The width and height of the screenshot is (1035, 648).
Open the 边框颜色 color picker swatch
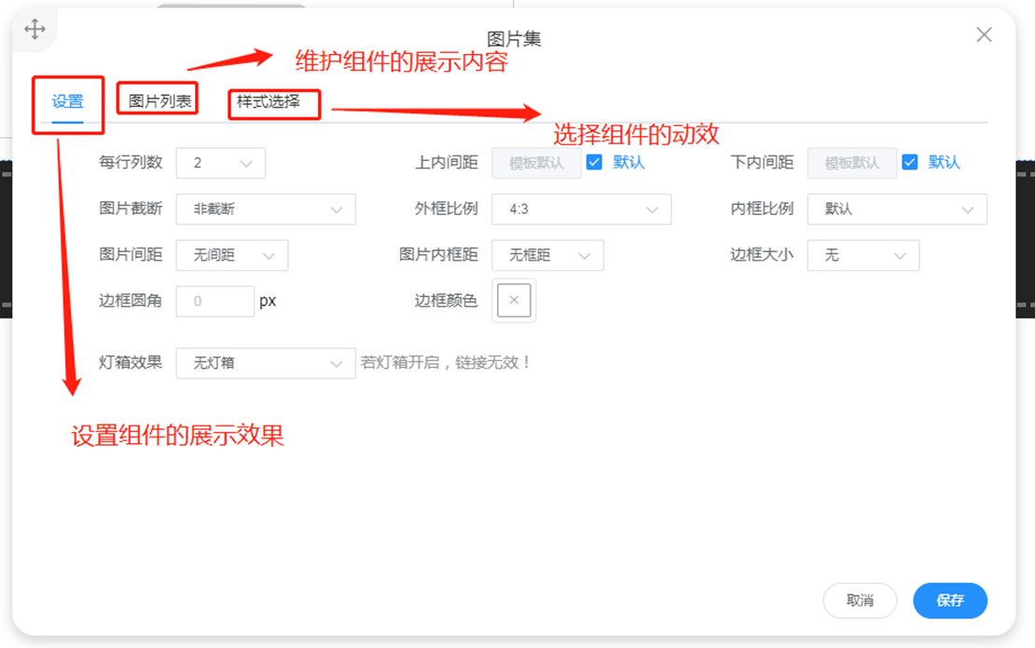coord(514,301)
